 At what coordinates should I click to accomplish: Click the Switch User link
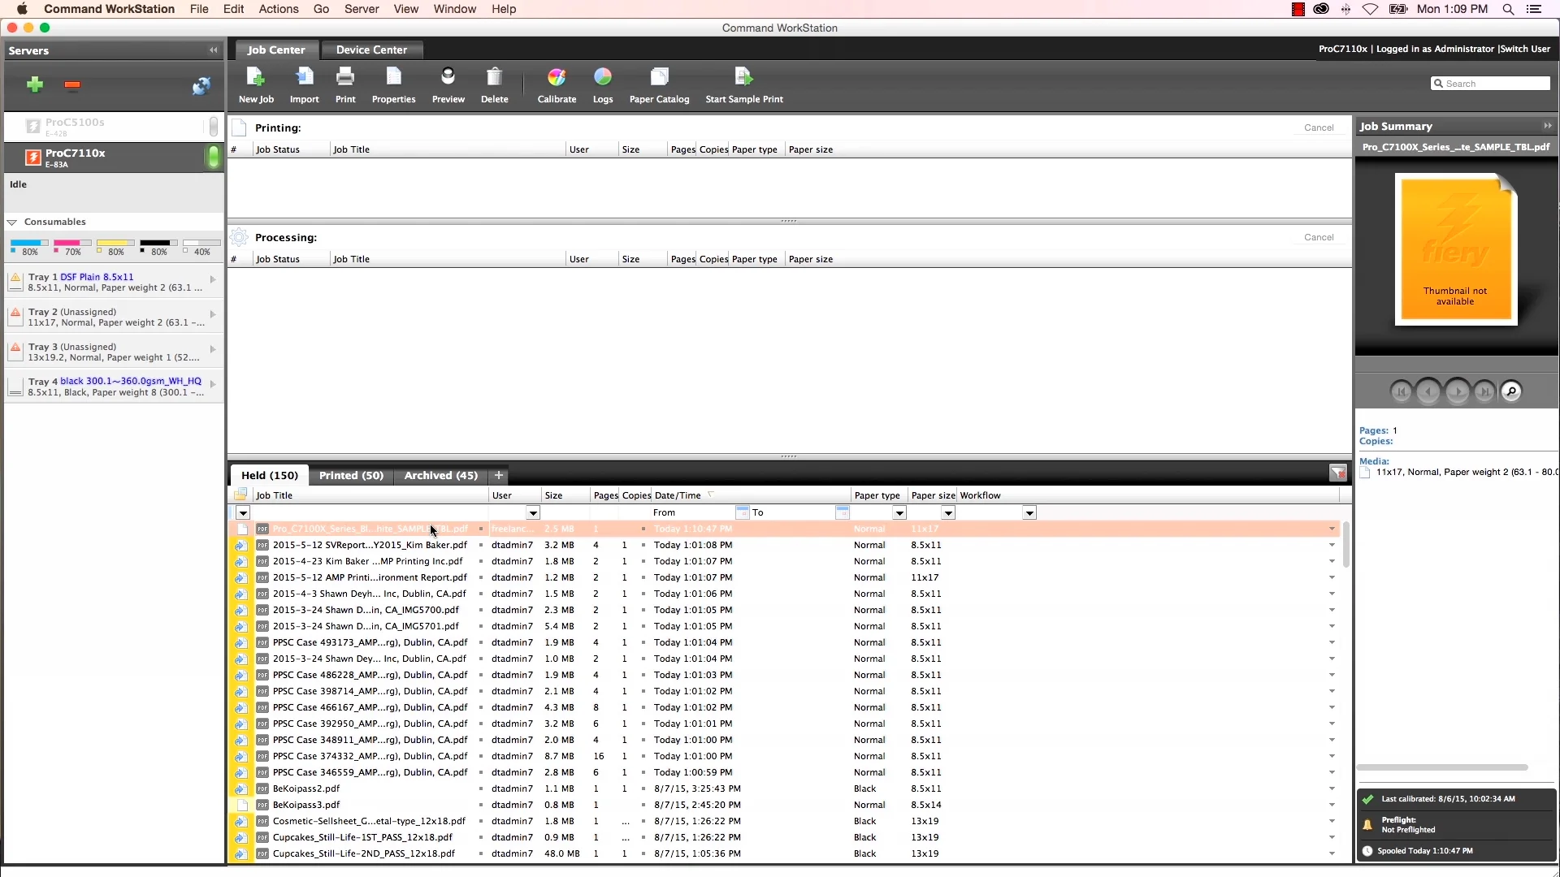(x=1525, y=49)
